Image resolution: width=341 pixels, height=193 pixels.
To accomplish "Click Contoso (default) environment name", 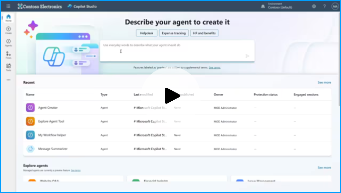I will pos(280,7).
